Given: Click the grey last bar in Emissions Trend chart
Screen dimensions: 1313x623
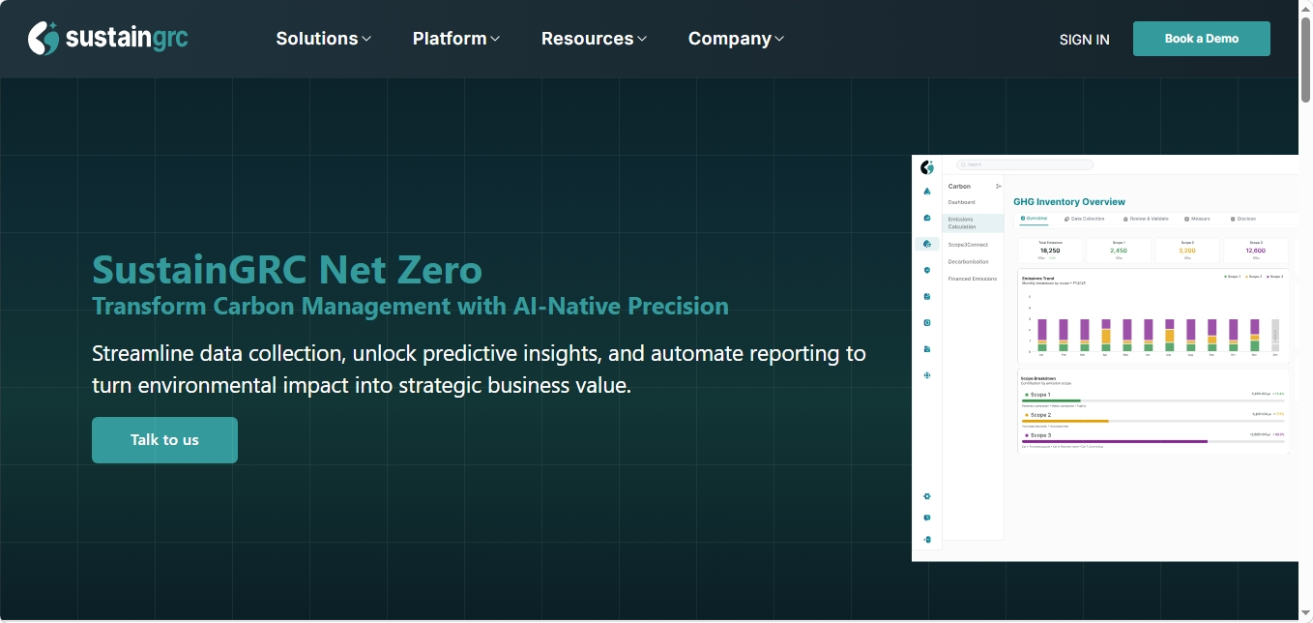Looking at the screenshot, I should click(1275, 336).
